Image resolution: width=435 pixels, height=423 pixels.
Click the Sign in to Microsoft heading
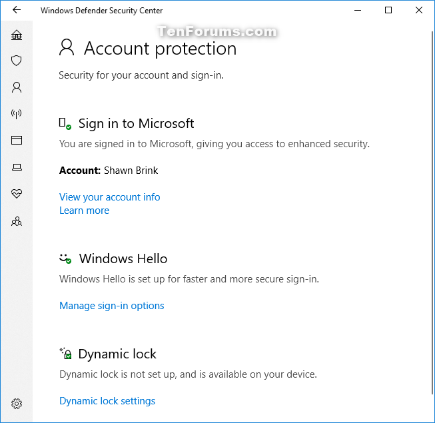[136, 123]
